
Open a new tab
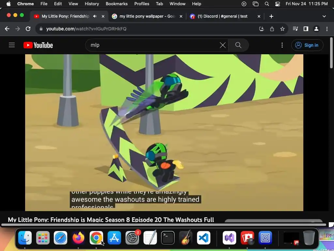click(271, 16)
